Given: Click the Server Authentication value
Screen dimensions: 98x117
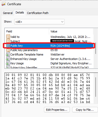Looking at the screenshot, I should [x=70, y=59].
